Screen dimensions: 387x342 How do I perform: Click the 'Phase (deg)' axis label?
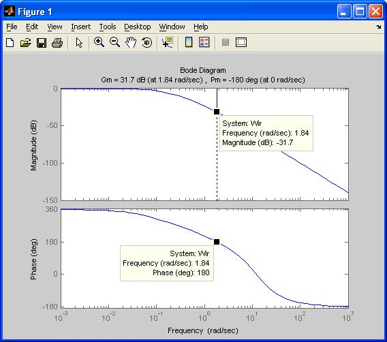33,259
